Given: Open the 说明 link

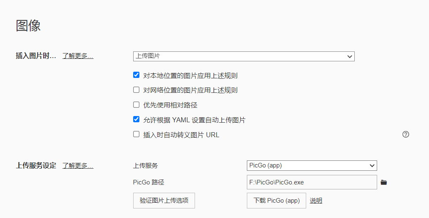Looking at the screenshot, I should pyautogui.click(x=316, y=201).
